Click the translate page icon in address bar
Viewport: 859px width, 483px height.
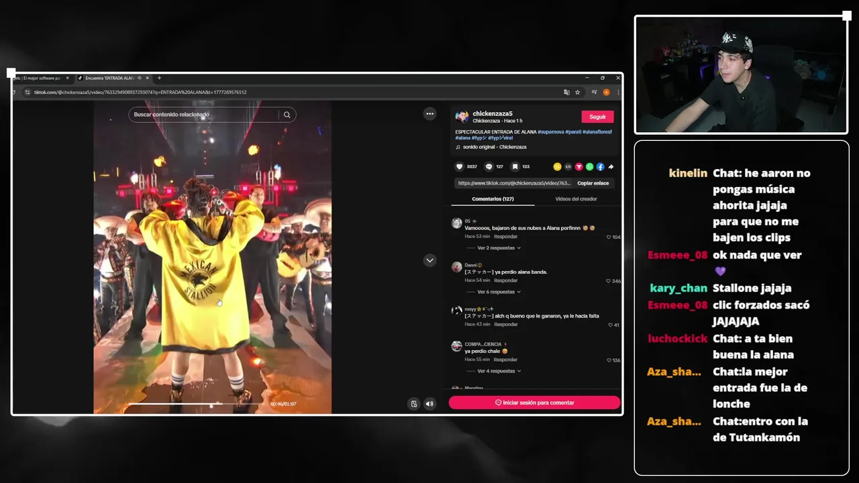coord(566,93)
